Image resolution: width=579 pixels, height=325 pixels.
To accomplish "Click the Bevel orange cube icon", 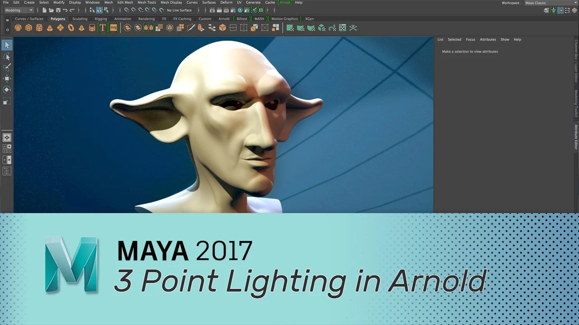I will click(223, 28).
